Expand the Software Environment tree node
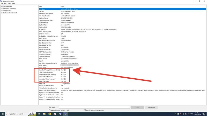 [2, 13]
